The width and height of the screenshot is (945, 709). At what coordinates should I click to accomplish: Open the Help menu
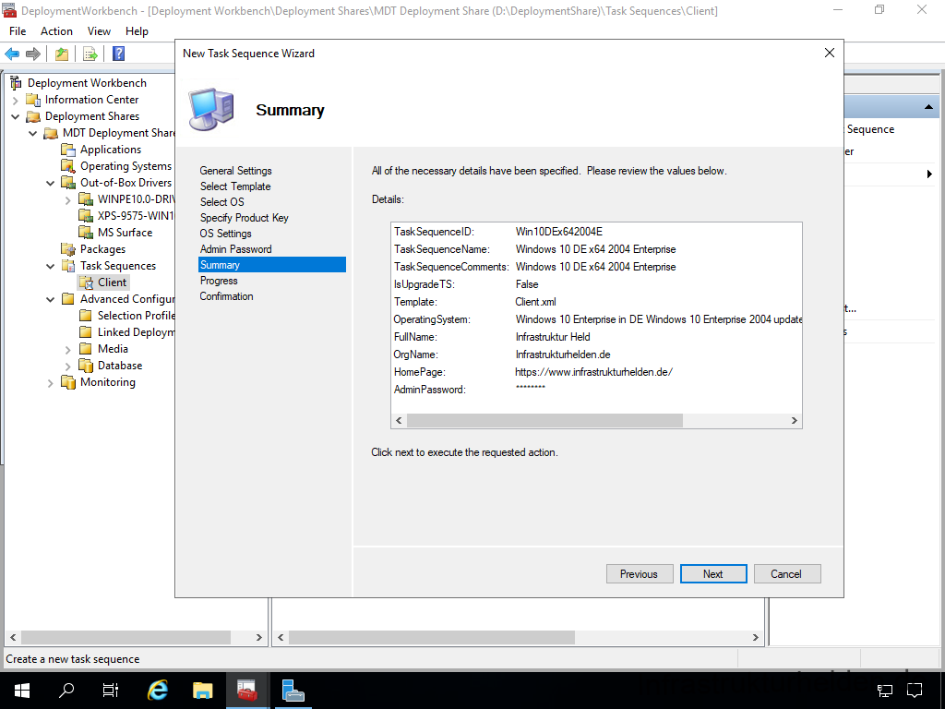click(137, 31)
